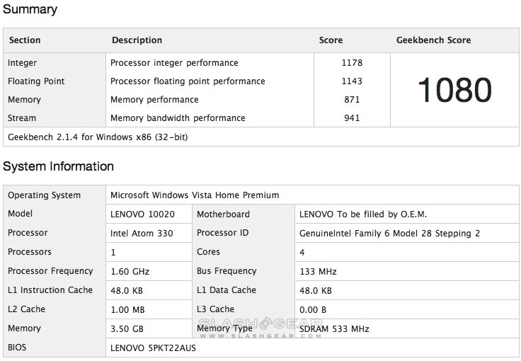Click the Geekbench Score column header
This screenshot has height=361, width=521.
[x=433, y=40]
